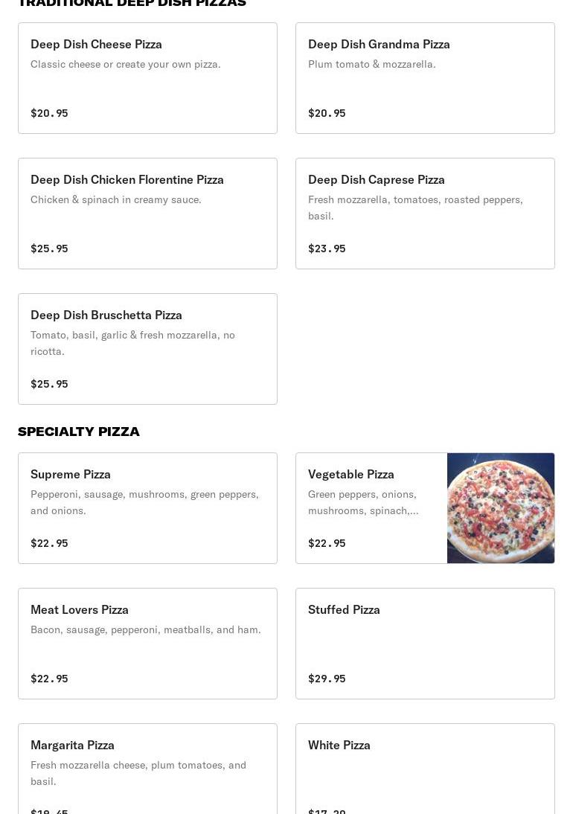Click Supreme Pizza's $22.95 price
The height and width of the screenshot is (814, 573).
click(49, 543)
